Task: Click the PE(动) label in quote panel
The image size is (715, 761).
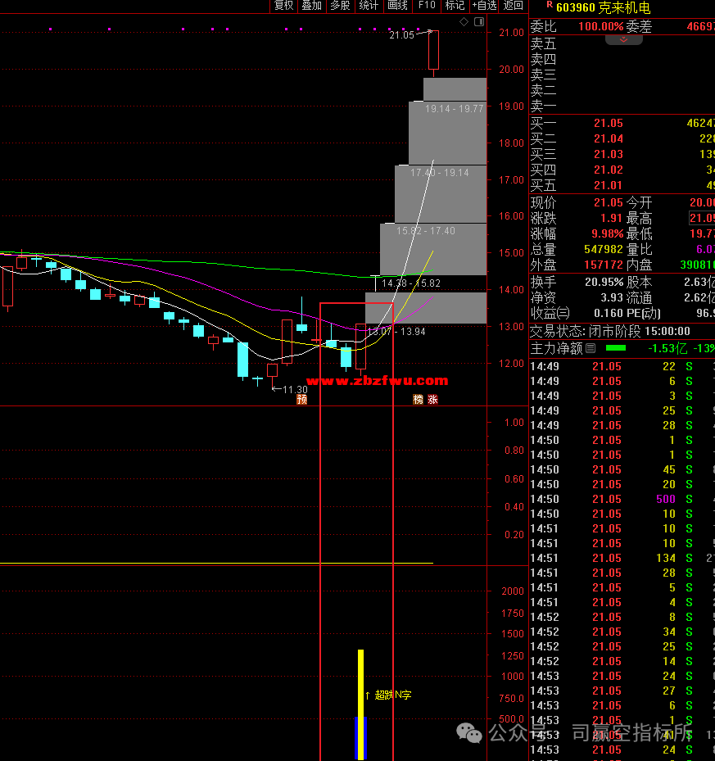Action: (643, 313)
